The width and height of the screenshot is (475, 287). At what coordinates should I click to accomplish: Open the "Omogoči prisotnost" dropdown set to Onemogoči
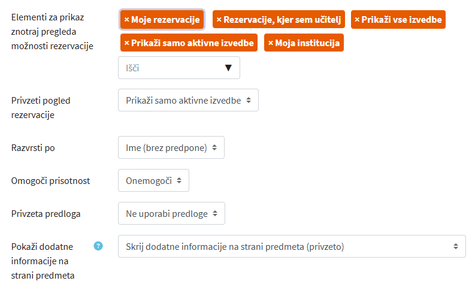pos(153,180)
